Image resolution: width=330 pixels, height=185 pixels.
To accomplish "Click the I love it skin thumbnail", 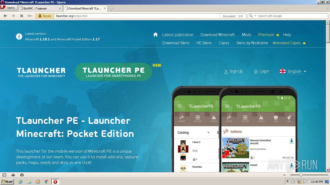I will (183, 150).
